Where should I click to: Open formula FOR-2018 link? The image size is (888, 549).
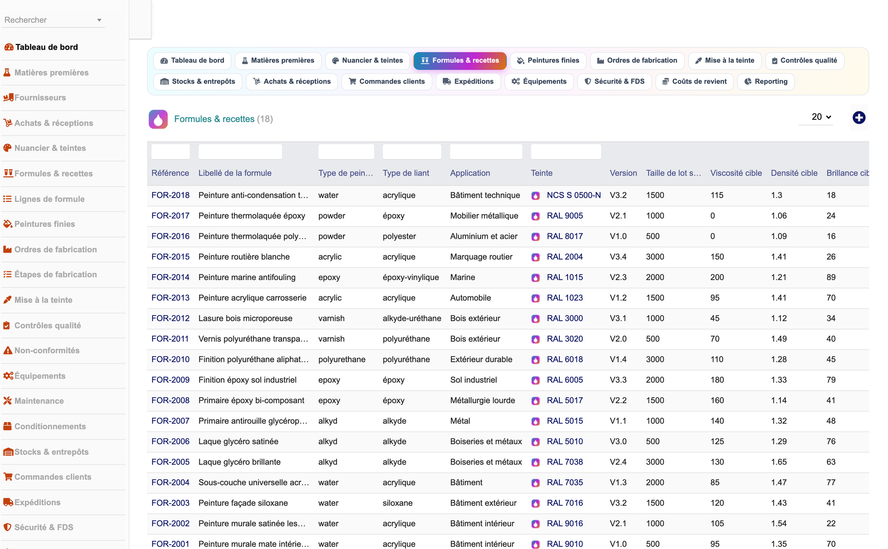[x=170, y=195]
